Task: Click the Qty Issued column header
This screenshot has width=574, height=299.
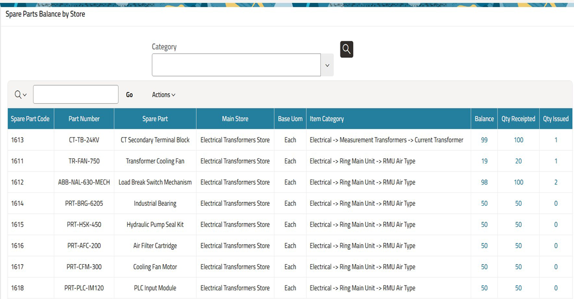Action: pyautogui.click(x=556, y=119)
